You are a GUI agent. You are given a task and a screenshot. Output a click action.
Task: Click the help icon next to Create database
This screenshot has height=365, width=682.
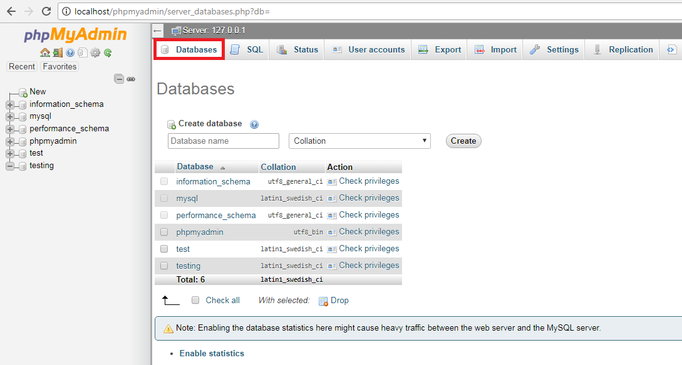(254, 124)
